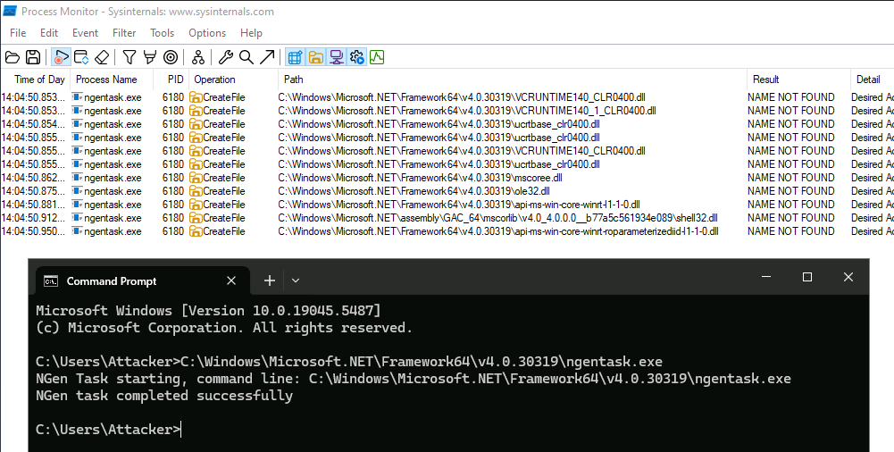Show the Process Tree icon
894x452 pixels.
coord(198,57)
